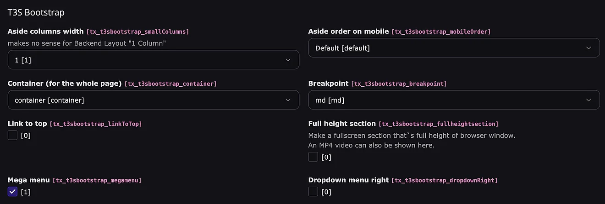Viewport: 605px width, 204px height.
Task: Click the T3S Bootstrap section heading
Action: [x=36, y=12]
